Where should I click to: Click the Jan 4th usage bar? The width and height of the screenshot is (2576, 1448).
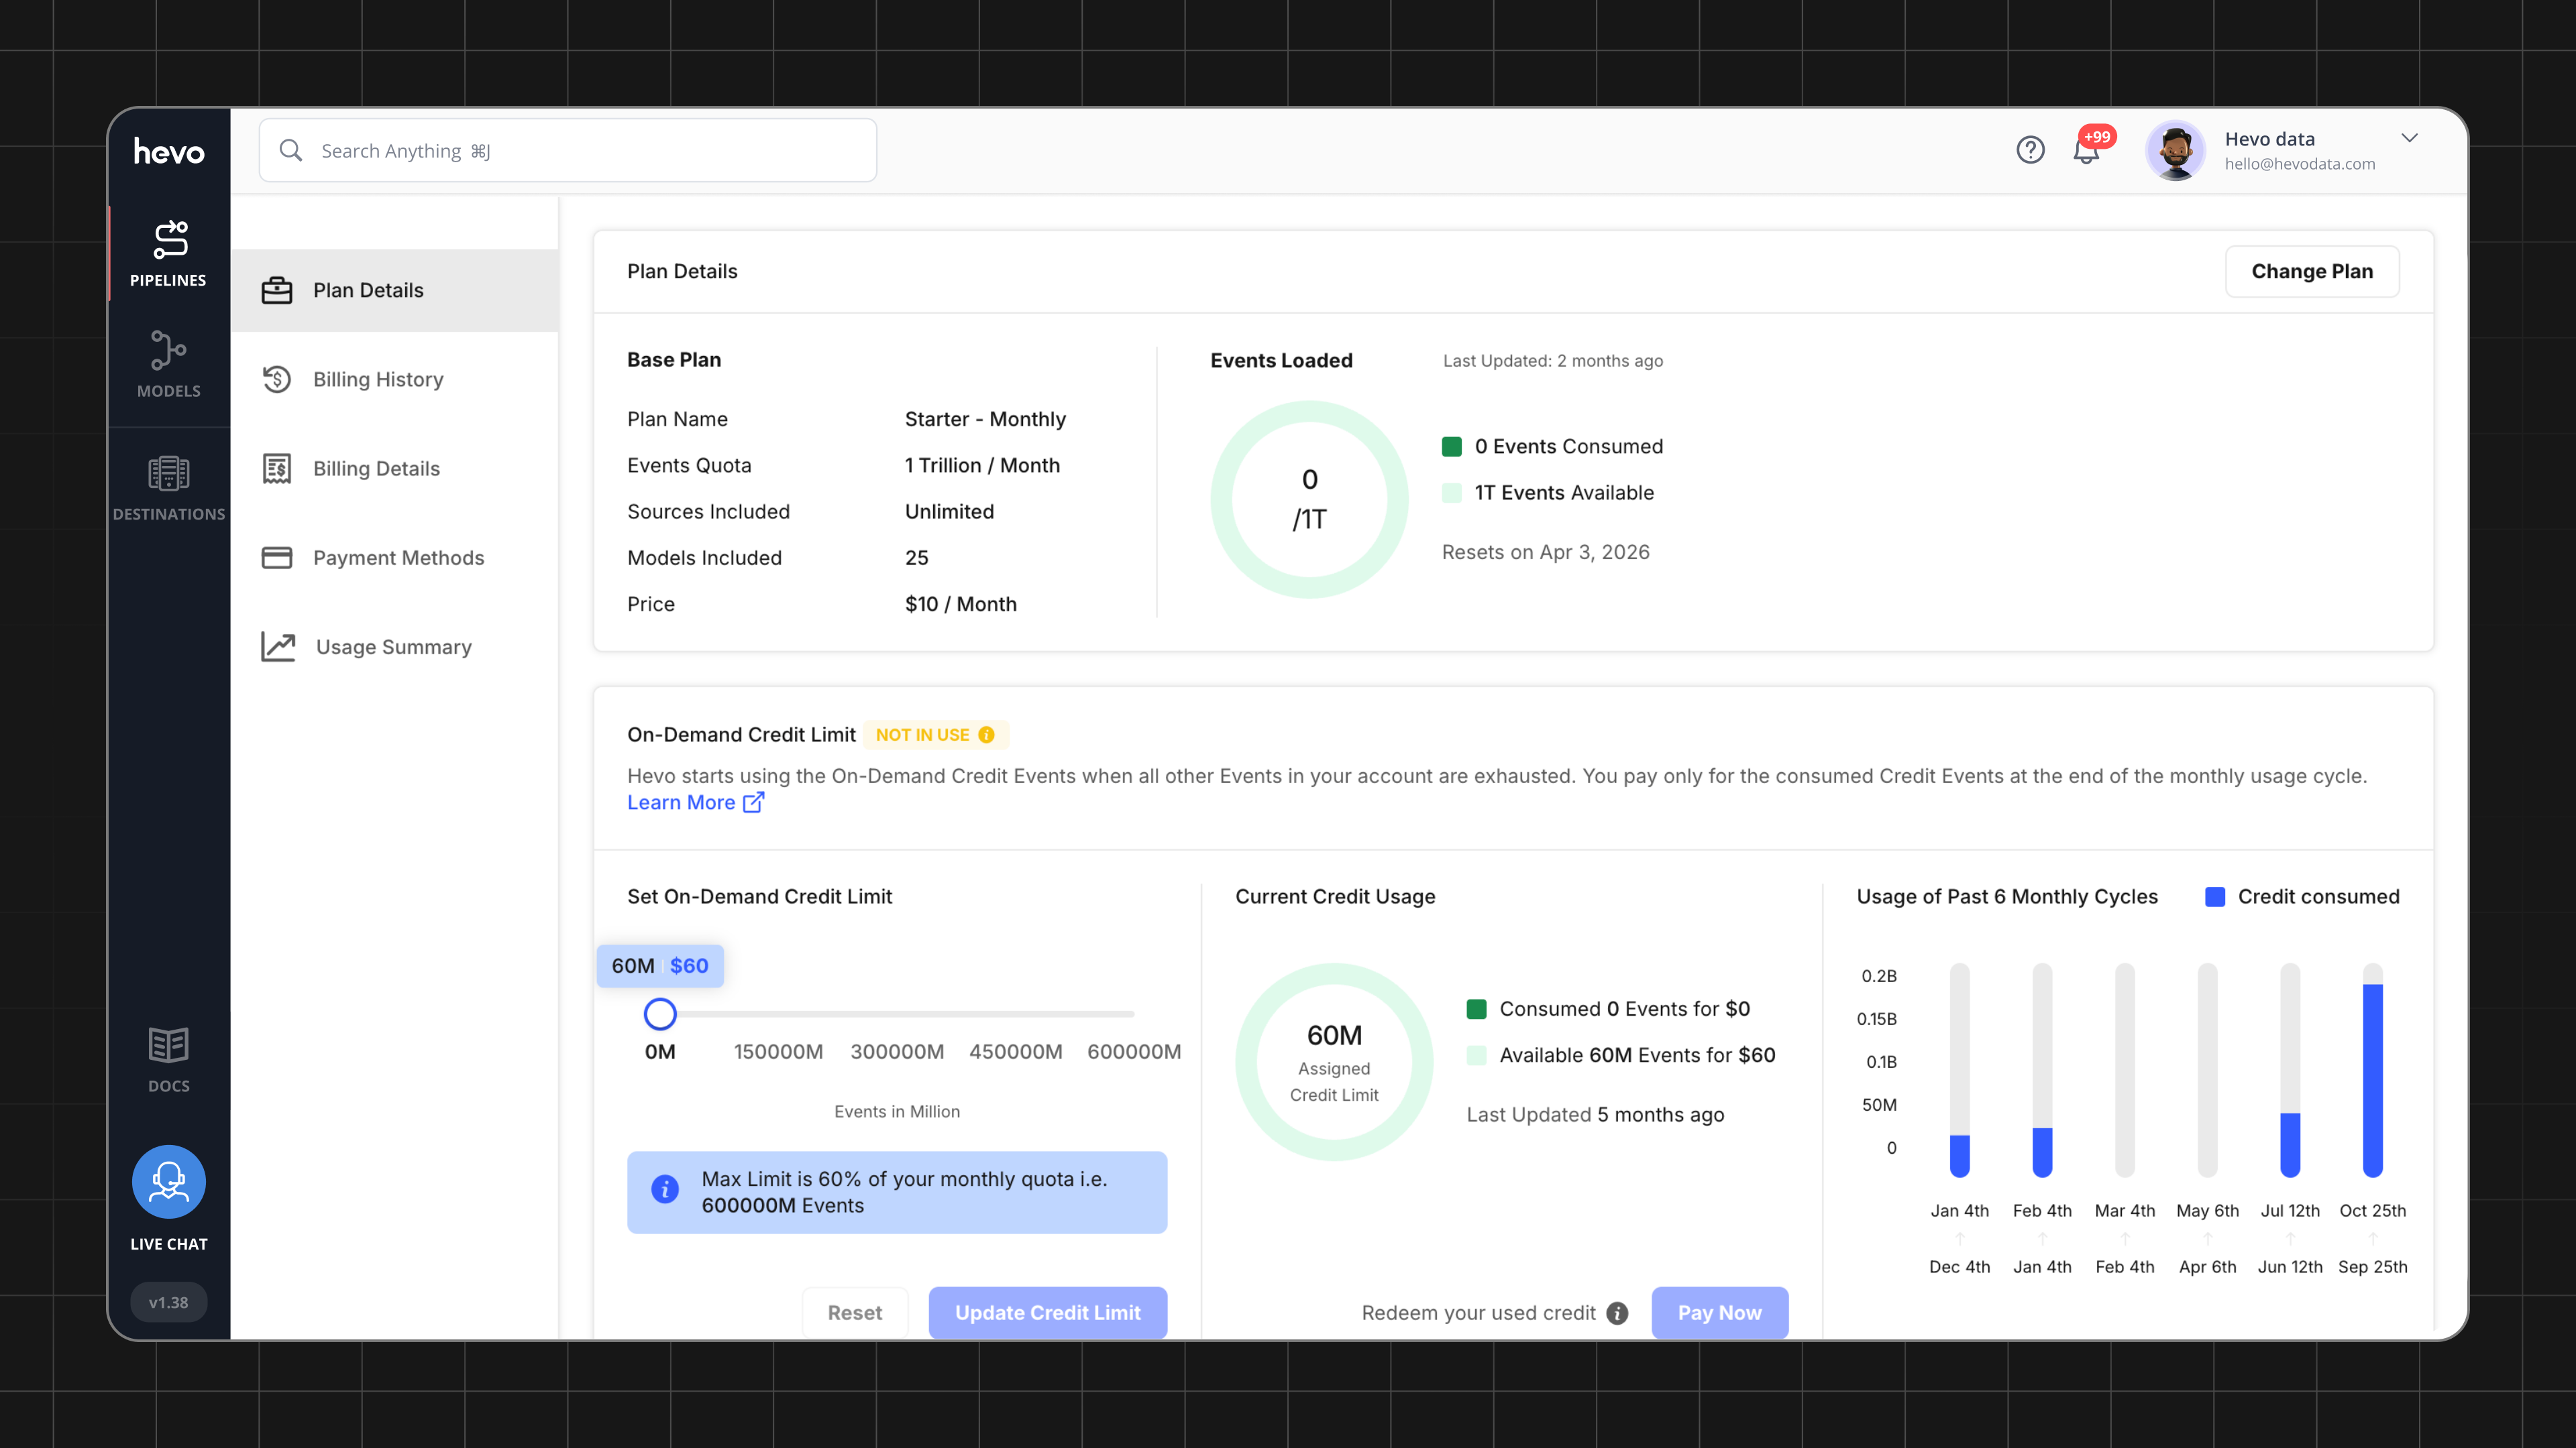tap(1960, 1071)
